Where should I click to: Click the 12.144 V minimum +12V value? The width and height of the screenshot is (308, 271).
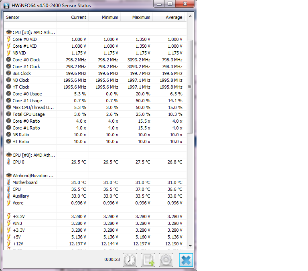(x=109, y=244)
